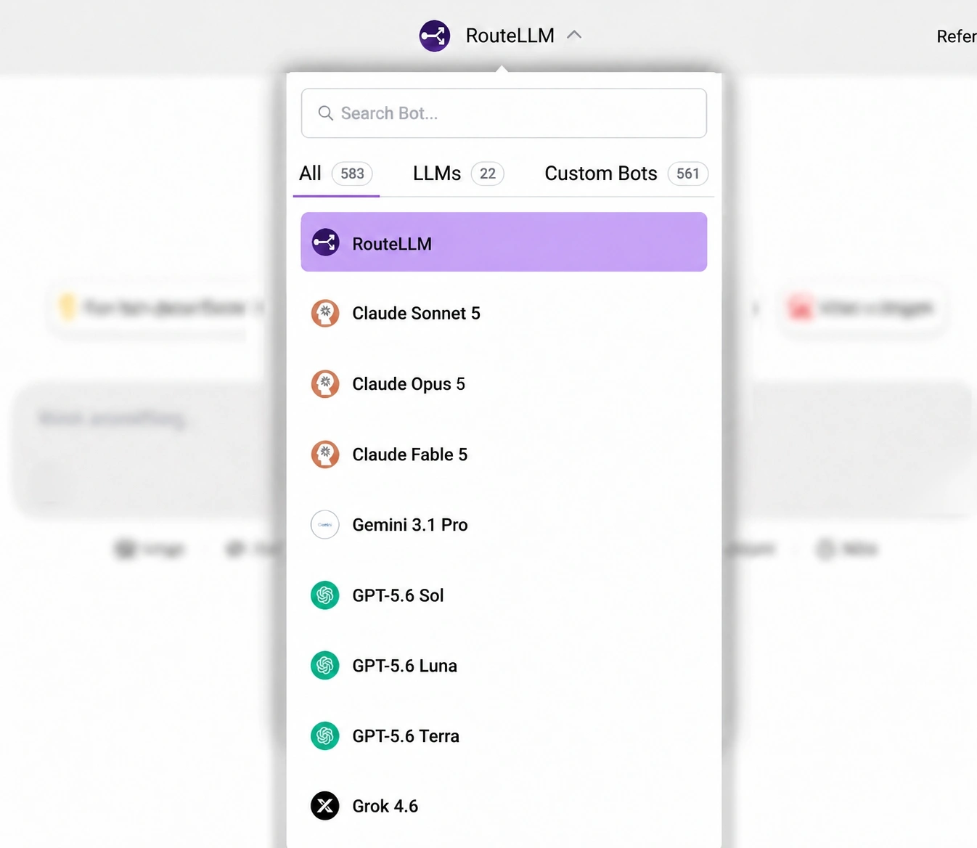Open the Refer link in the header
Viewport: 977px width, 848px height.
coord(957,36)
